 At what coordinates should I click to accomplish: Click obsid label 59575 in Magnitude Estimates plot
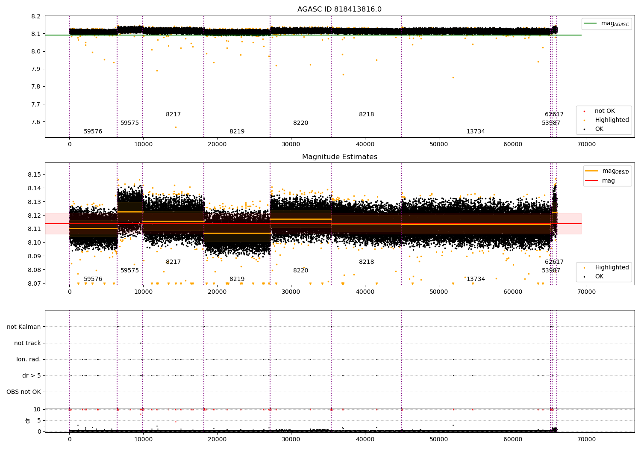tap(129, 271)
